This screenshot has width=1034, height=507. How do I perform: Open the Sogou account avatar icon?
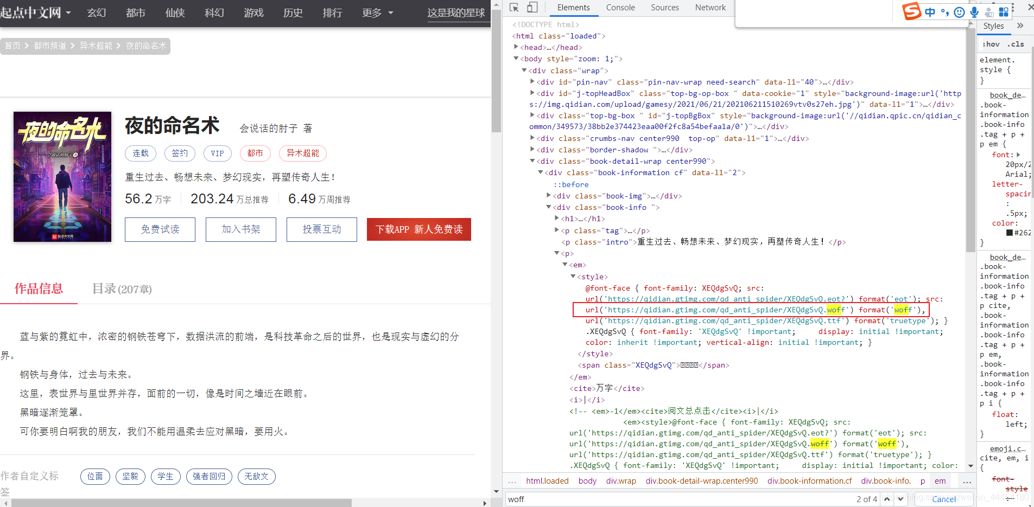(x=989, y=12)
